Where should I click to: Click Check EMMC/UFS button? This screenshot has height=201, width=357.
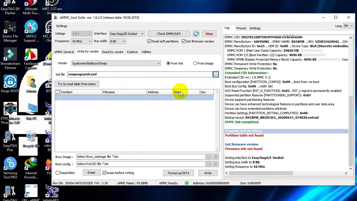169,34
